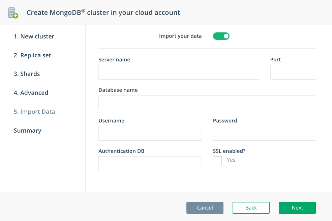The image size is (332, 221).
Task: Click the Database name label
Action: point(118,90)
